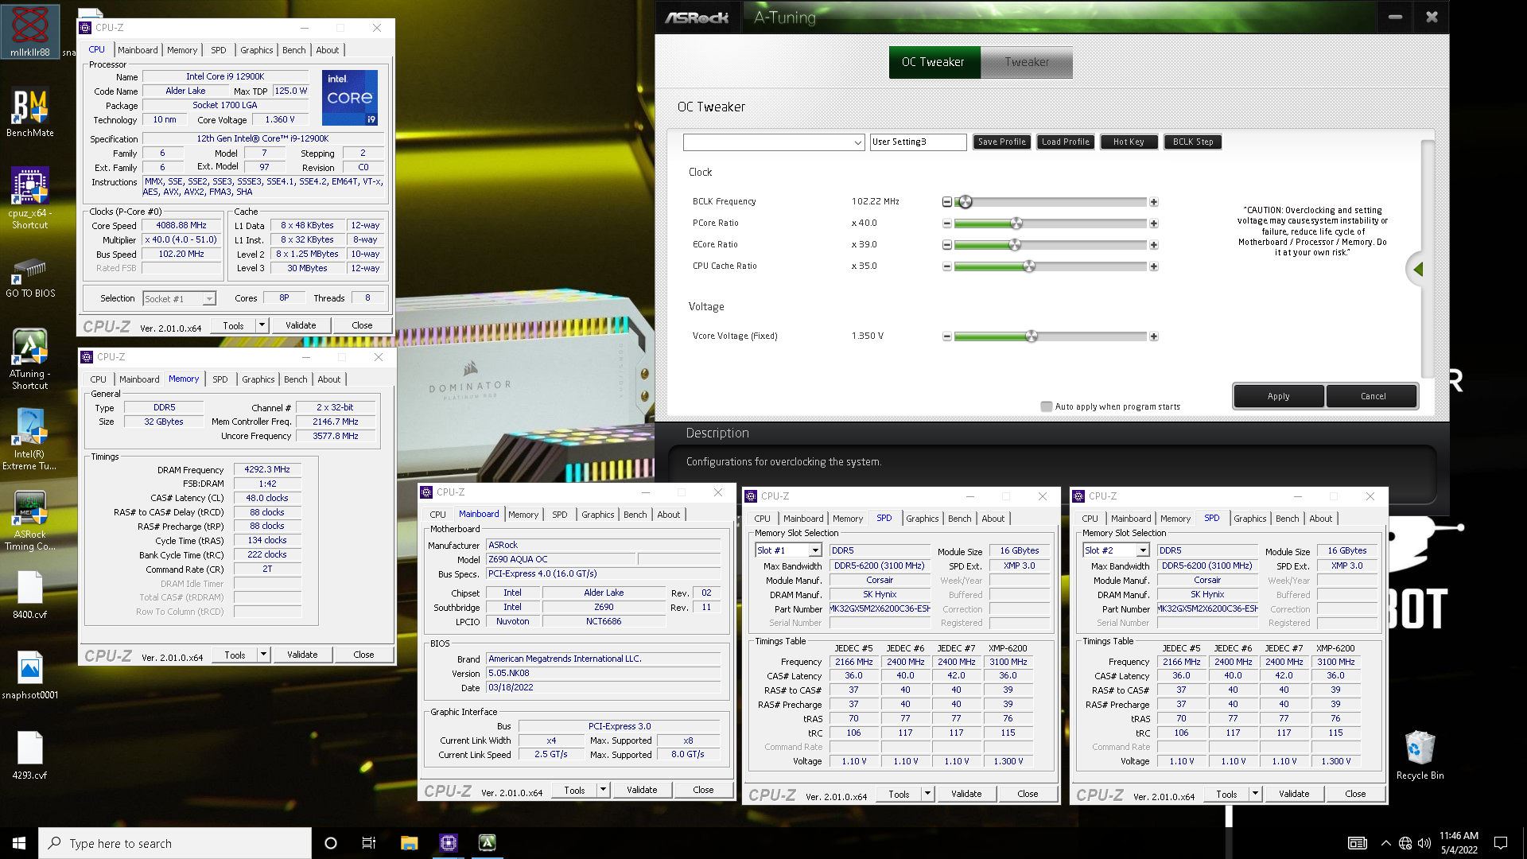
Task: Click the green arrow side panel expander
Action: 1416,270
